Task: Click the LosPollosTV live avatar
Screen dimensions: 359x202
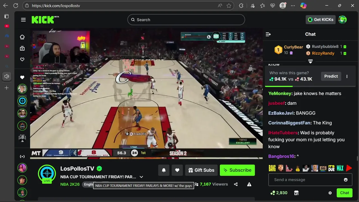Action: tap(47, 174)
